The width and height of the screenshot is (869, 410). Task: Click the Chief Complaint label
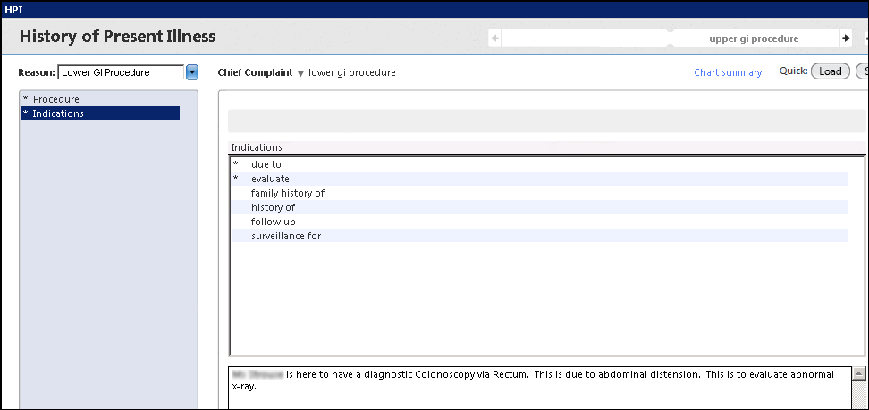pyautogui.click(x=255, y=72)
